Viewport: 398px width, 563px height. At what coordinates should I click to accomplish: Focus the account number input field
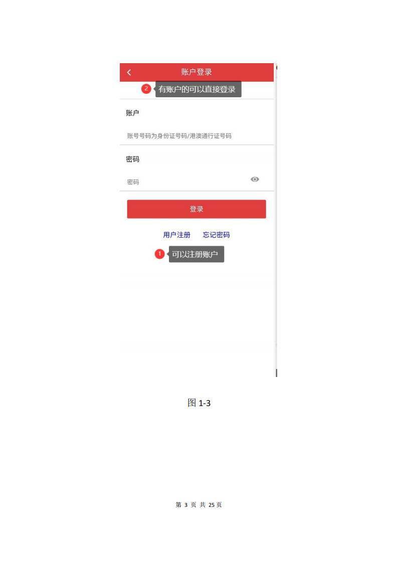click(196, 136)
